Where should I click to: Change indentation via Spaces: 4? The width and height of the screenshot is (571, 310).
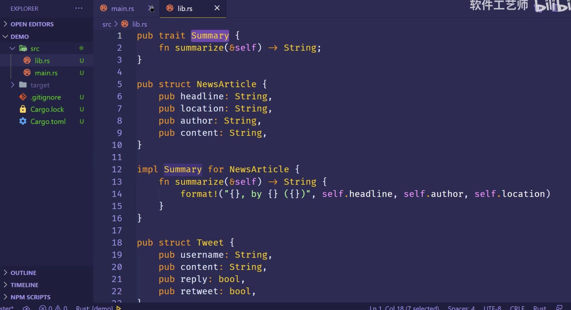pyautogui.click(x=461, y=308)
